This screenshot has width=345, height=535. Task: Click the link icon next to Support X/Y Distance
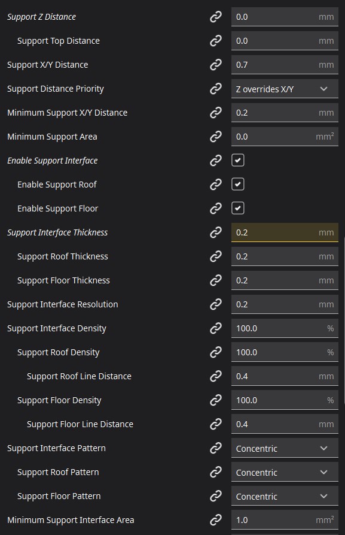pos(216,65)
